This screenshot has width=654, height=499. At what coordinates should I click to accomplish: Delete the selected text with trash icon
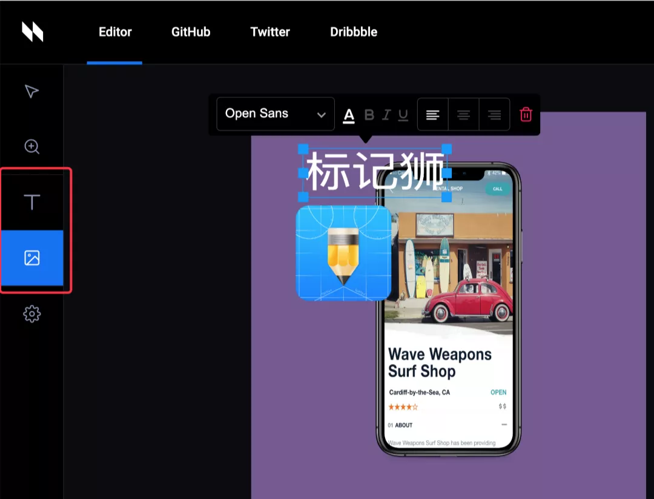click(526, 114)
